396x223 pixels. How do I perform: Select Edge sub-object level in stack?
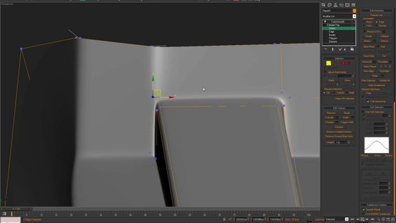pos(332,32)
